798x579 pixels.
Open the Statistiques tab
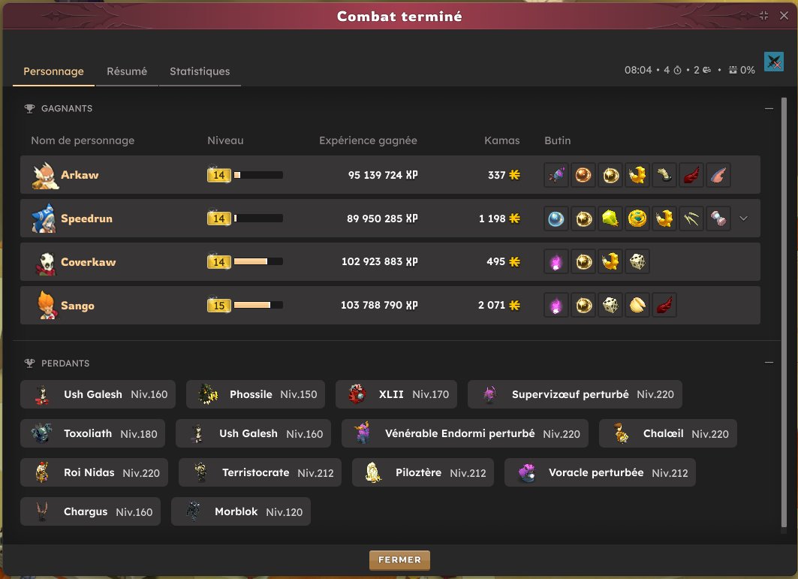pyautogui.click(x=200, y=71)
